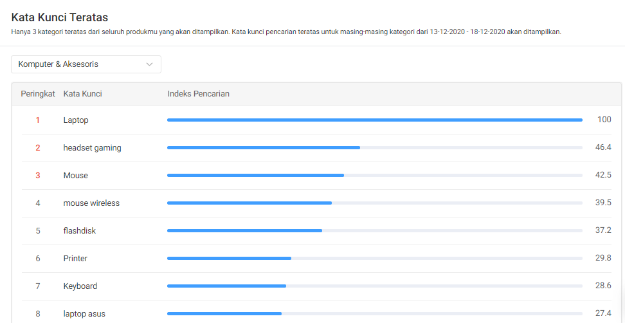Click the index value 29.8

pos(603,258)
